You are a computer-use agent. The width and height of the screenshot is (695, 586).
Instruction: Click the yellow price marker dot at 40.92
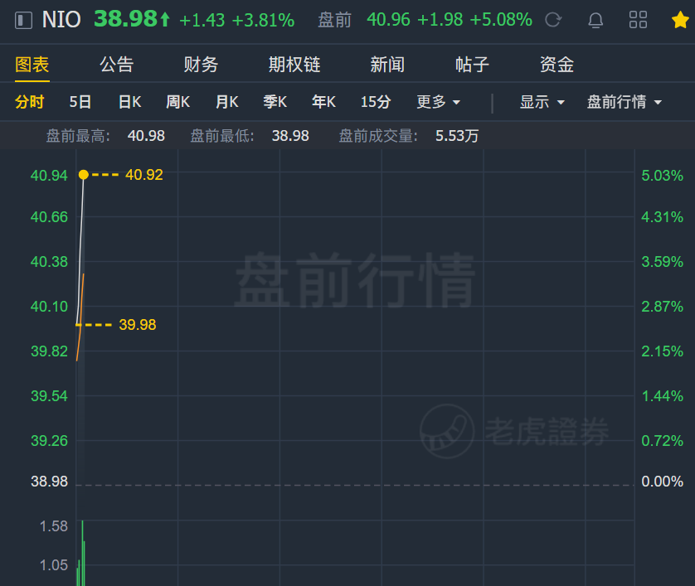point(83,175)
